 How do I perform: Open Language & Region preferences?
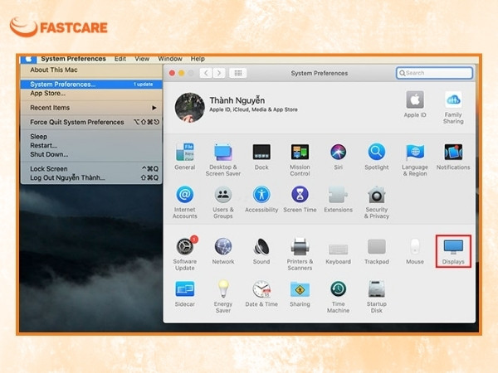pyautogui.click(x=415, y=160)
